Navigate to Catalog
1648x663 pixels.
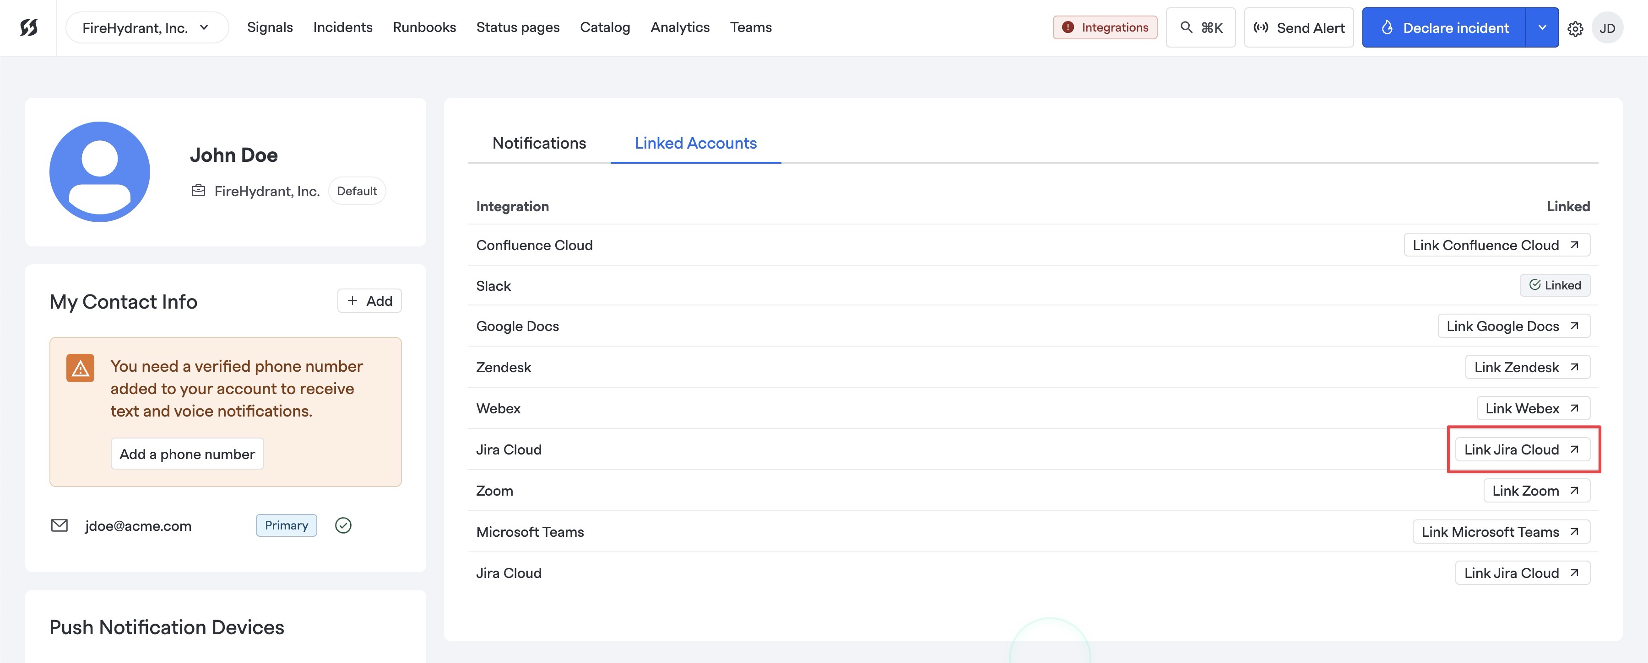pyautogui.click(x=605, y=27)
